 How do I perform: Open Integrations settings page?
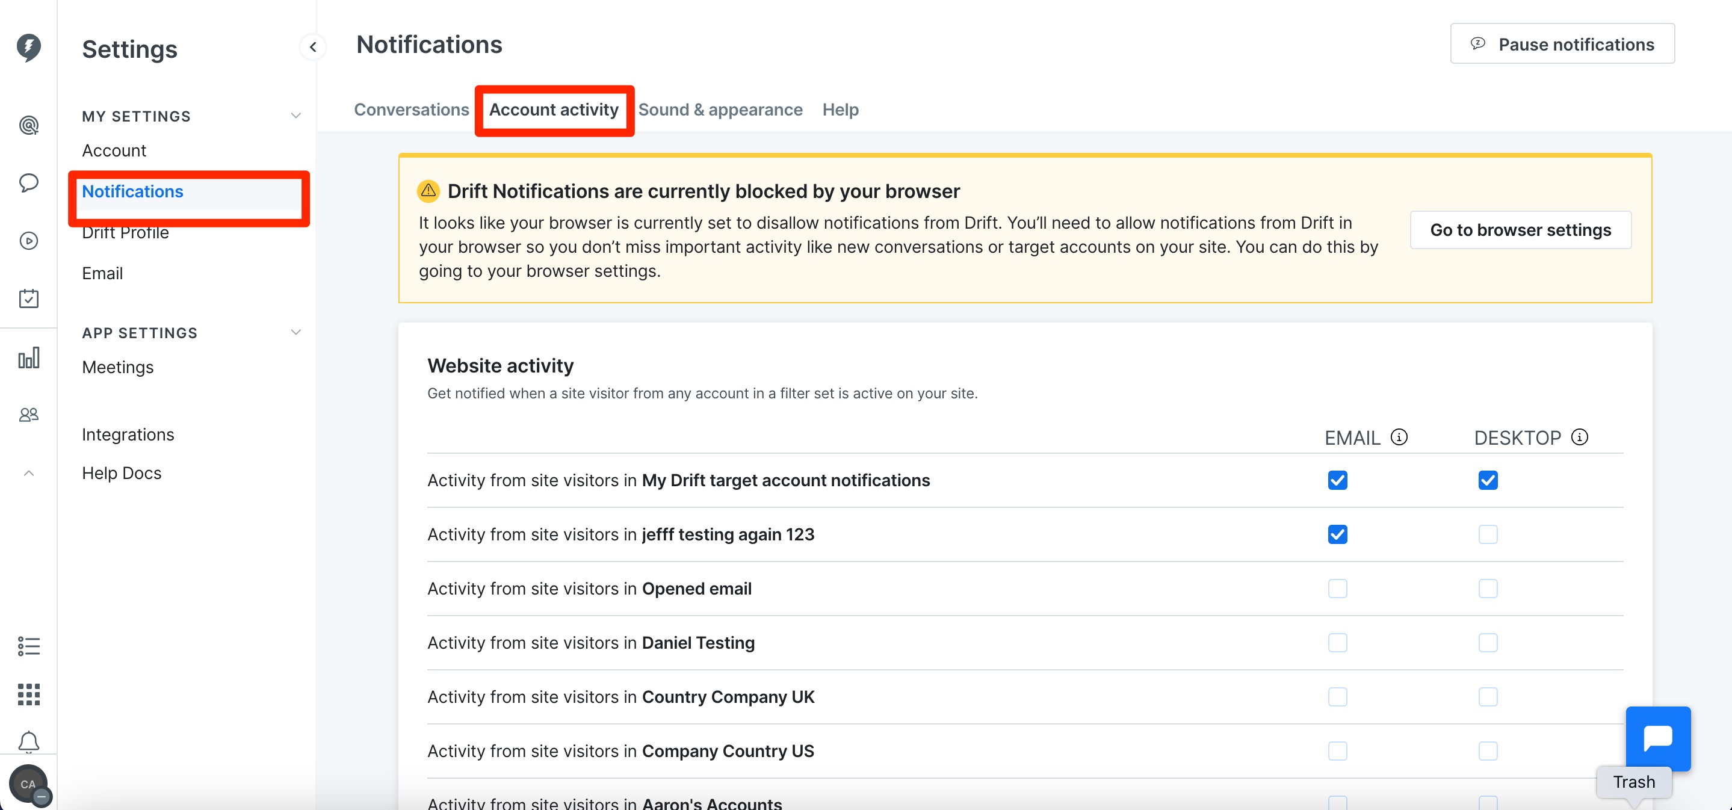pos(128,435)
